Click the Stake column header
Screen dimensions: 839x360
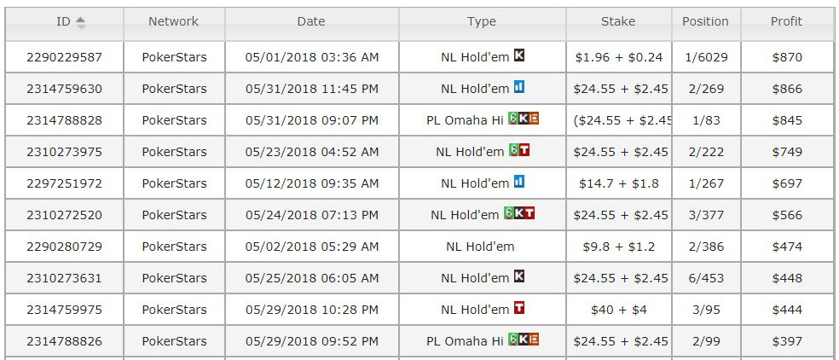(x=617, y=21)
